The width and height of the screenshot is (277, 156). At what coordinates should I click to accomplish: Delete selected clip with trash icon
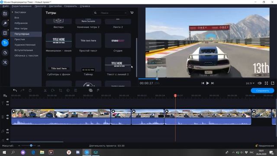(x=30, y=91)
